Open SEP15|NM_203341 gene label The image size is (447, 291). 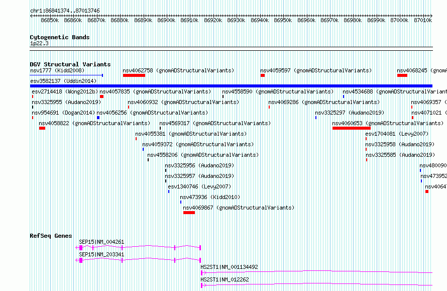click(x=101, y=254)
